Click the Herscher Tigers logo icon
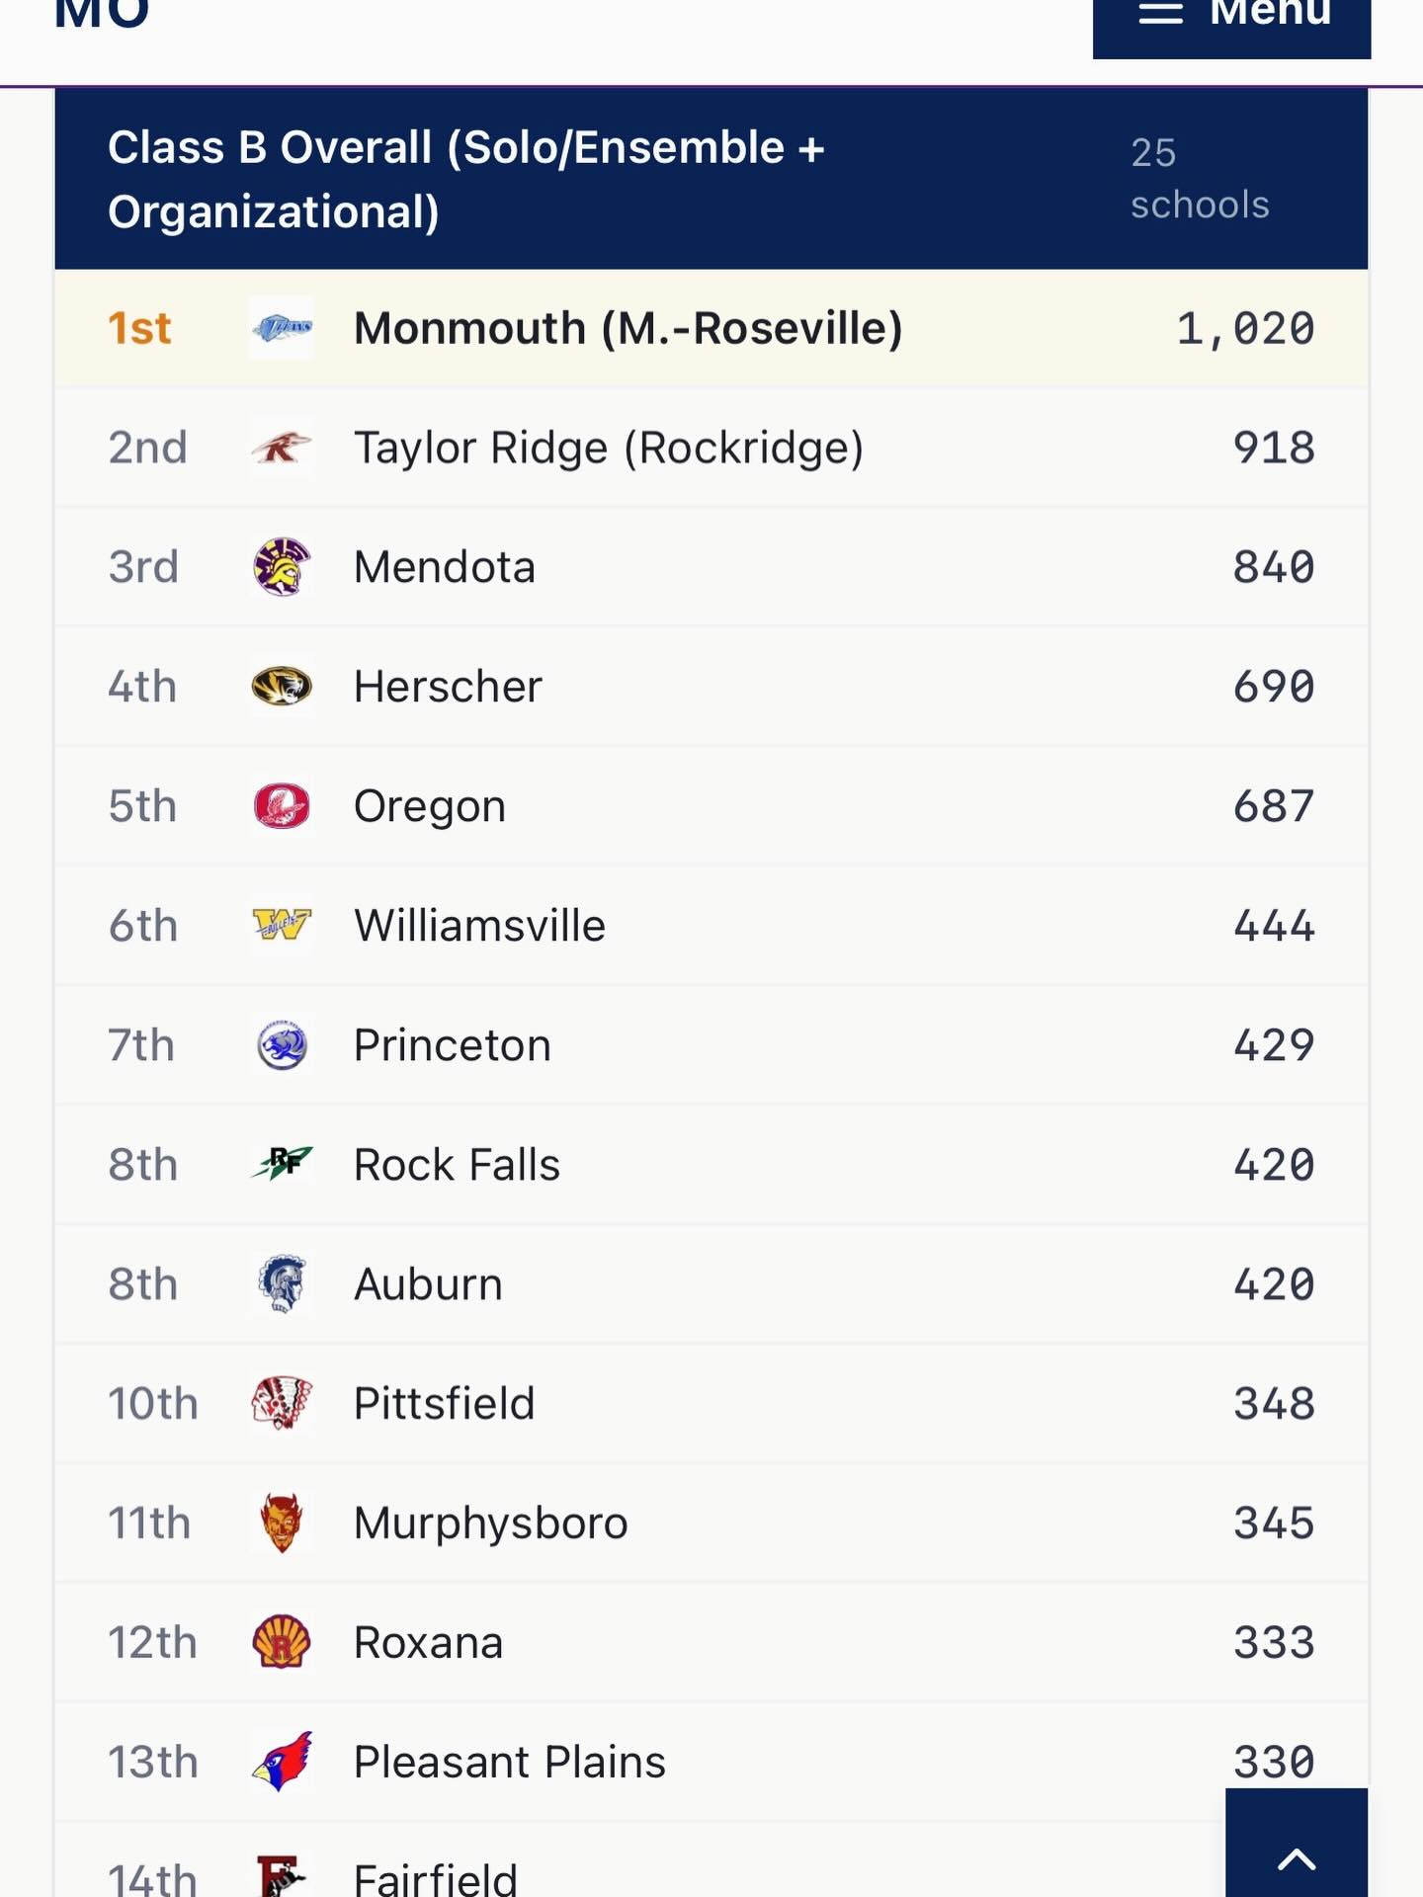This screenshot has height=1897, width=1423. pos(281,686)
